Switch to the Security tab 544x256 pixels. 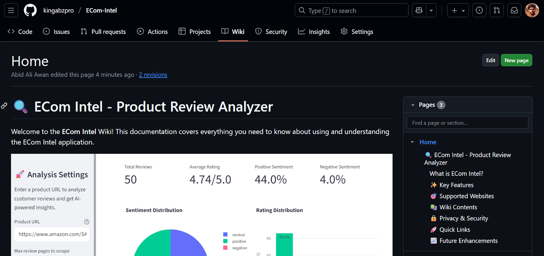click(x=271, y=32)
